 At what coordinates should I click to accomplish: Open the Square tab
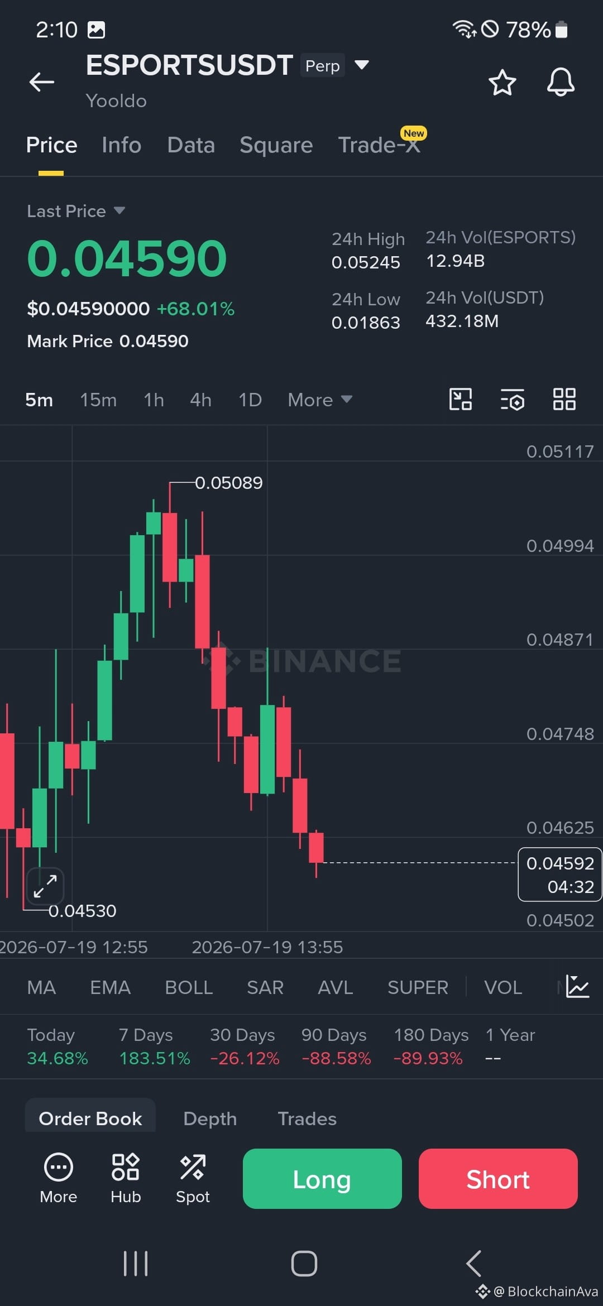[x=276, y=145]
